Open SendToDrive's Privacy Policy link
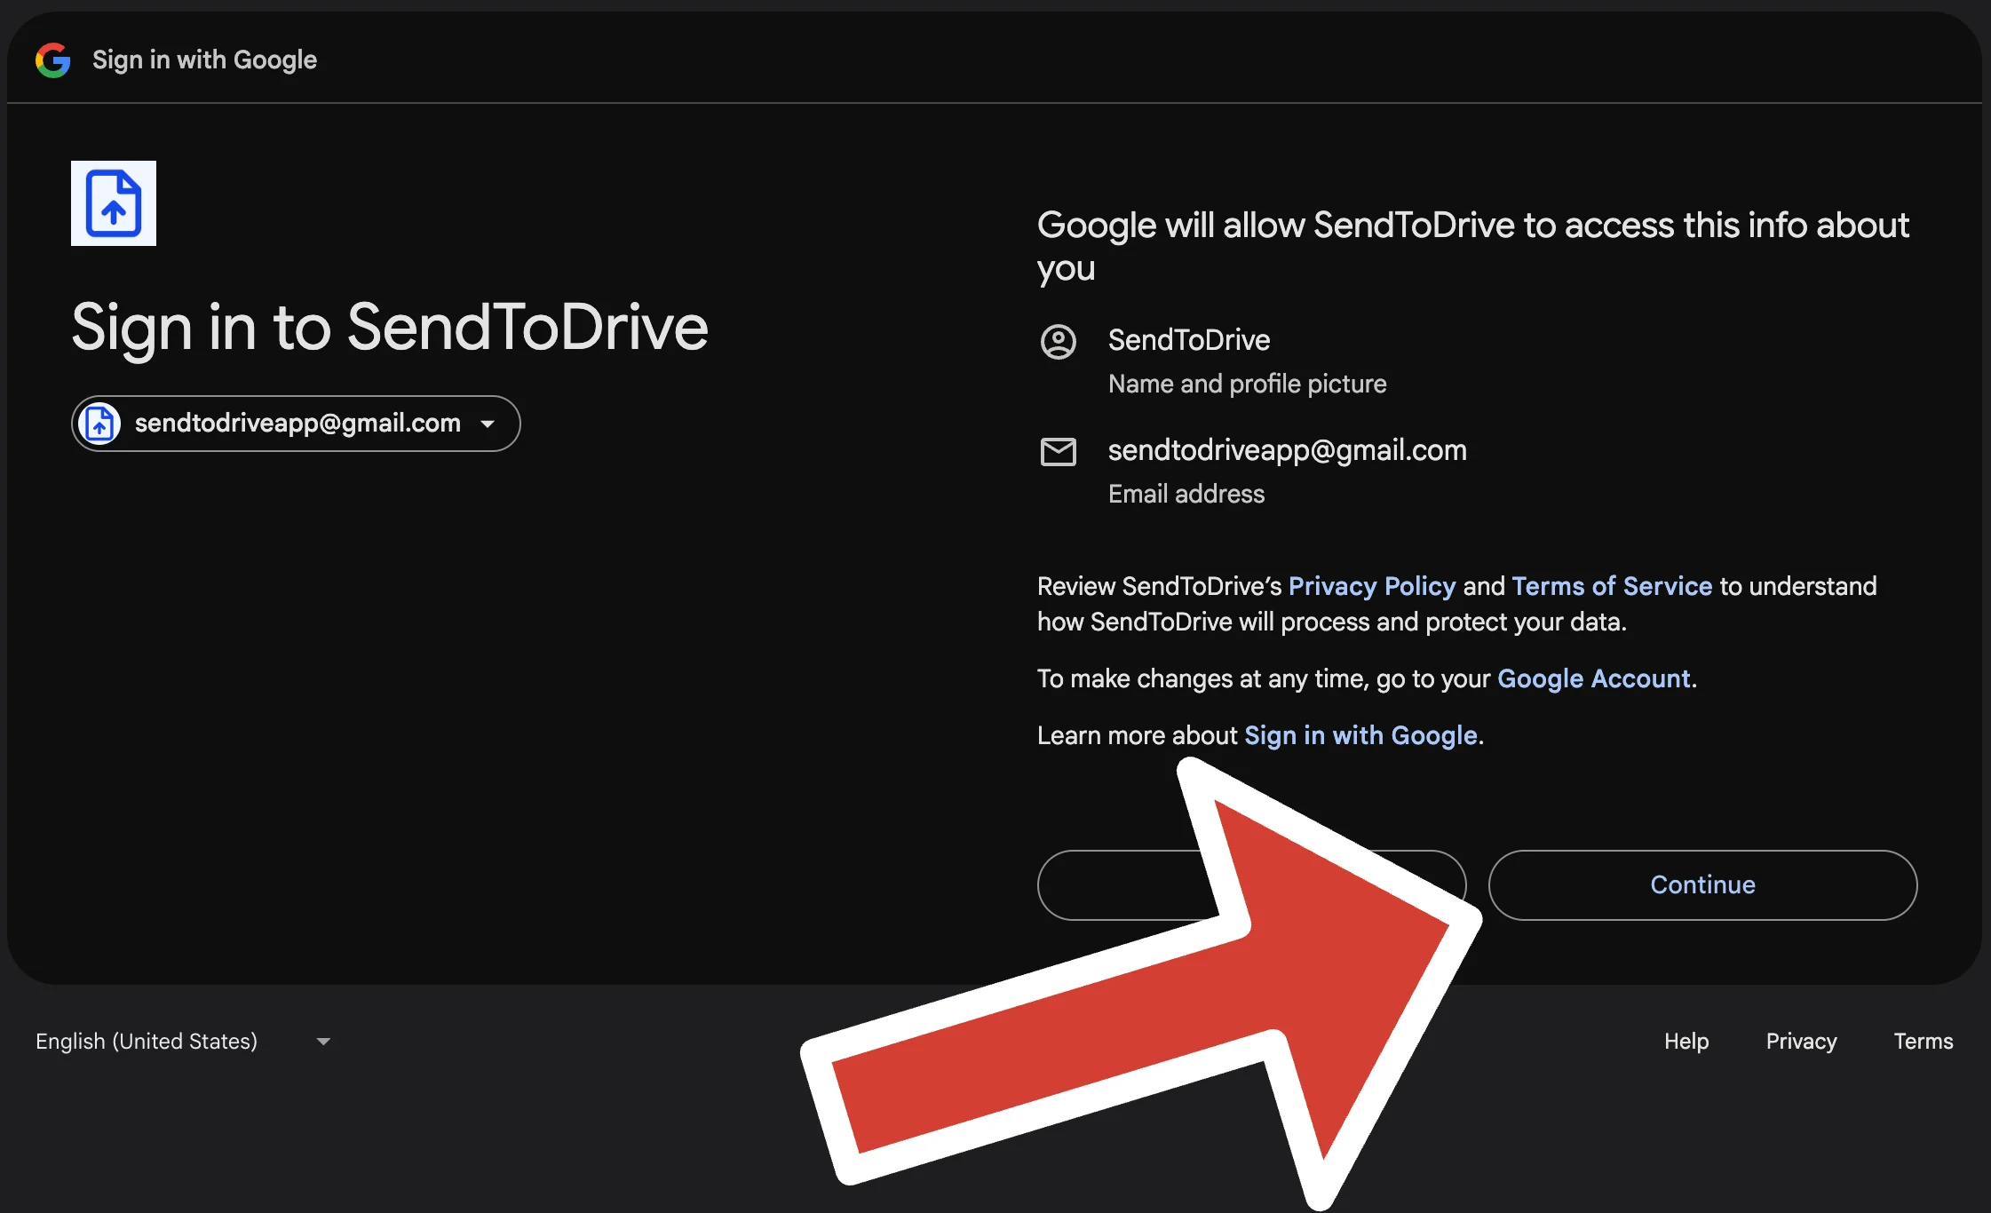This screenshot has height=1213, width=1991. 1371,585
